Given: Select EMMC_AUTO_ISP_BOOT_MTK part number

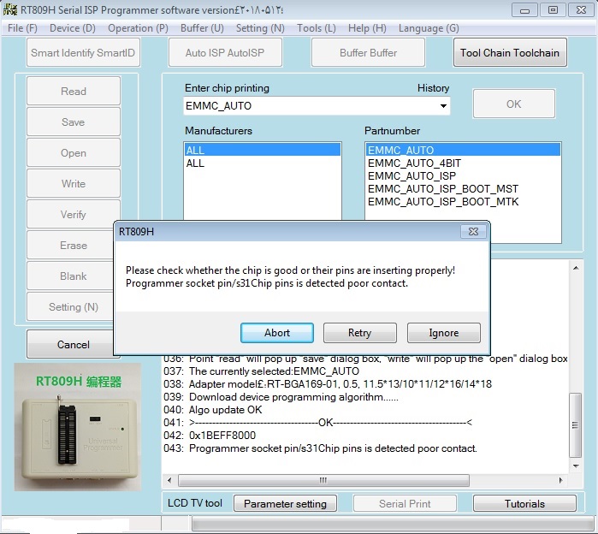Looking at the screenshot, I should tap(463, 202).
